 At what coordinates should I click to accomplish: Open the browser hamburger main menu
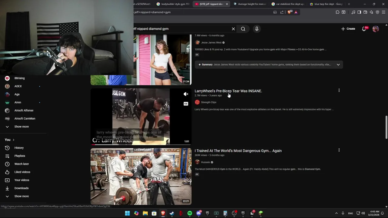click(383, 12)
